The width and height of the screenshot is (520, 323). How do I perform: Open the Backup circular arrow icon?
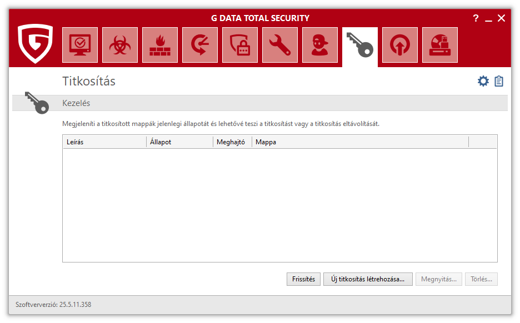(200, 45)
